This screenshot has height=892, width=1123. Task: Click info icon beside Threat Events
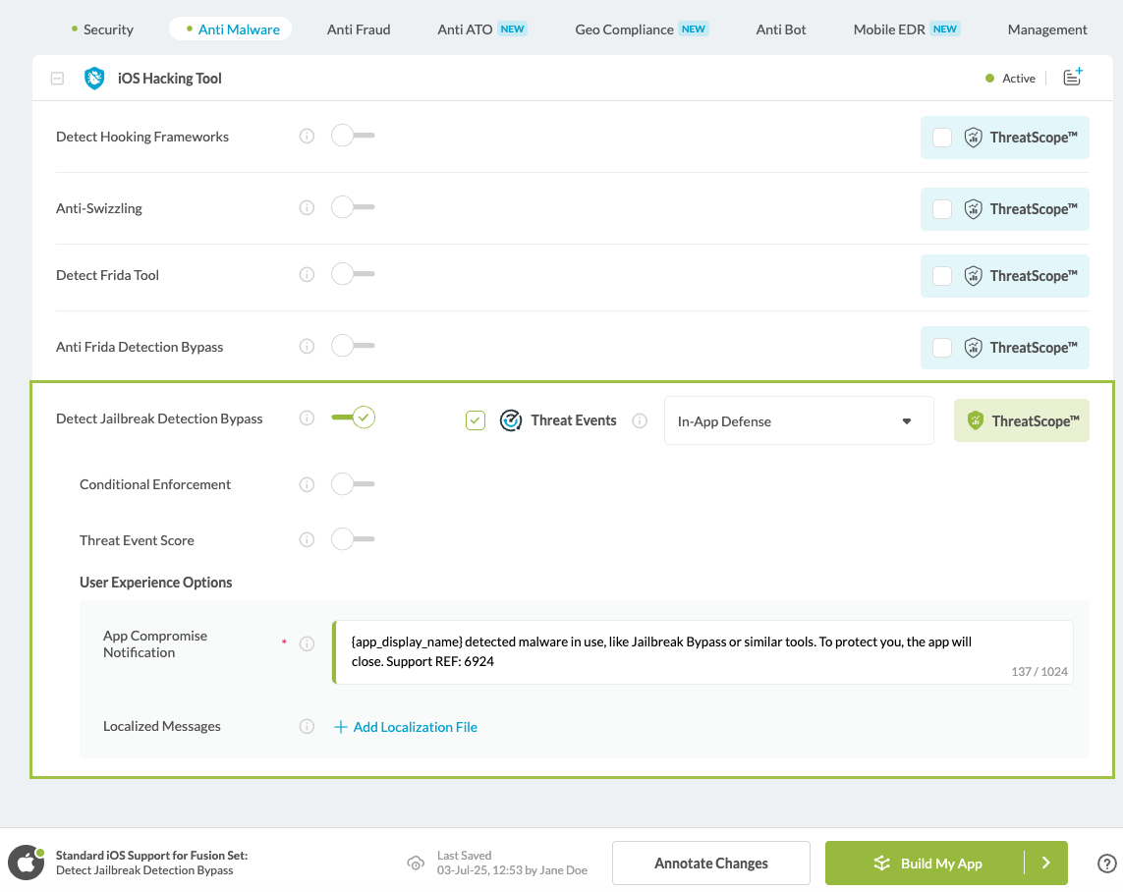[x=640, y=420]
